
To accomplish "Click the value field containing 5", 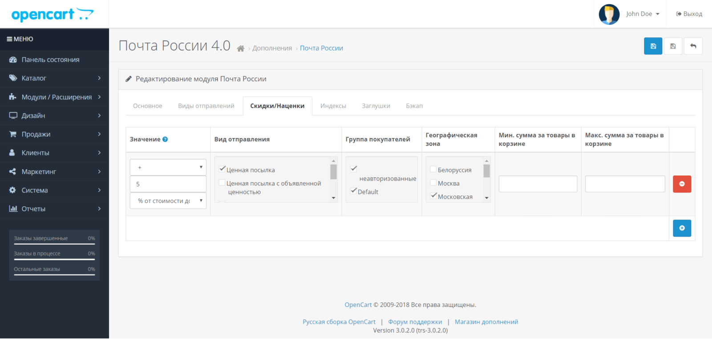I will click(x=168, y=184).
